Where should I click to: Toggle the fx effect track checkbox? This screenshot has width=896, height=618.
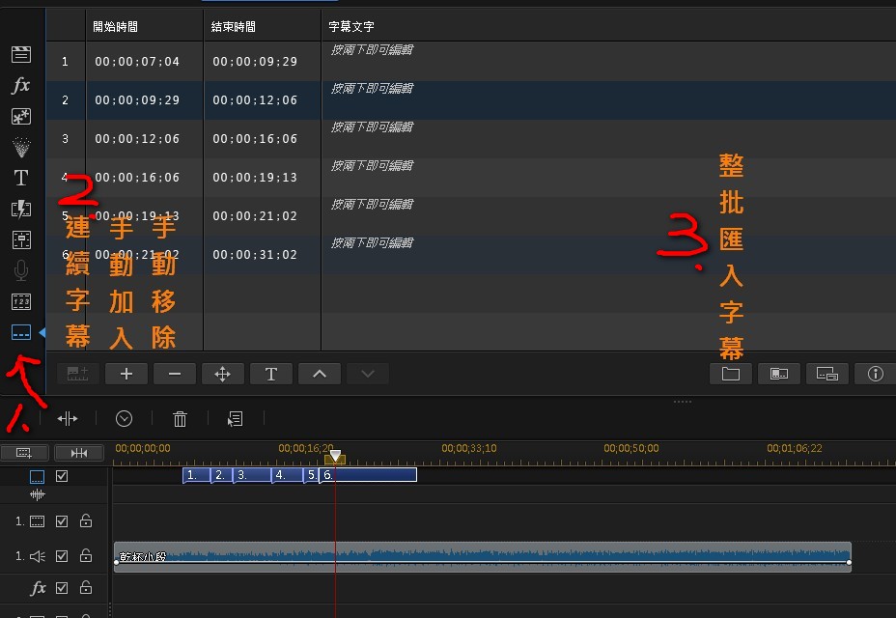coord(63,587)
